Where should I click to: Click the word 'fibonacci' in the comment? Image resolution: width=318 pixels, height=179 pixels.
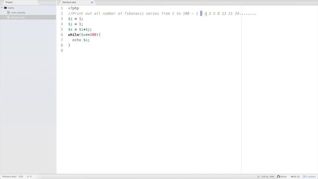[134, 13]
